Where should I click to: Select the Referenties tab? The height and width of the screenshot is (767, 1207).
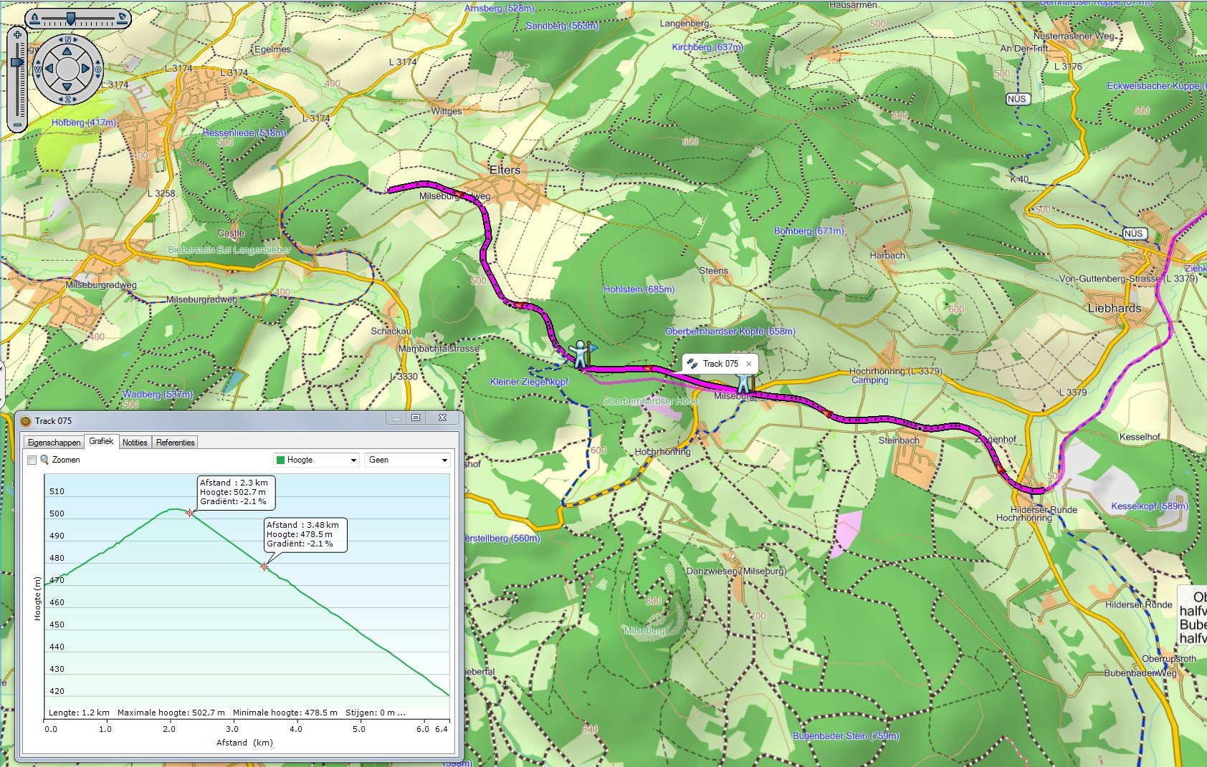coord(175,443)
